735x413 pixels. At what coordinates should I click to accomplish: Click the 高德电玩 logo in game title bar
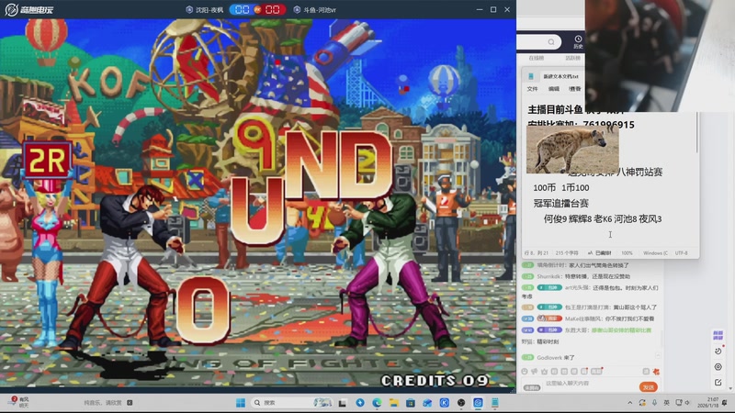coord(29,9)
